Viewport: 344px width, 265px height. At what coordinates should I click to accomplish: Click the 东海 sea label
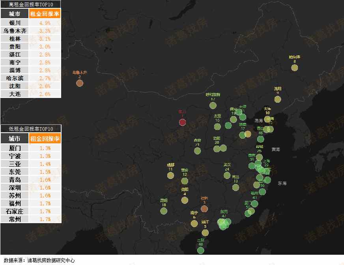(282, 183)
